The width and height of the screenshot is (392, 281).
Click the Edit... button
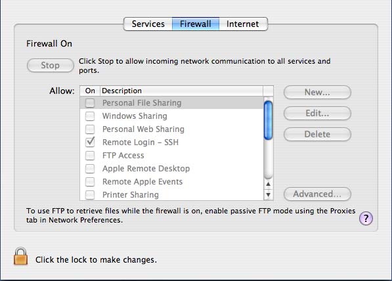pos(317,113)
